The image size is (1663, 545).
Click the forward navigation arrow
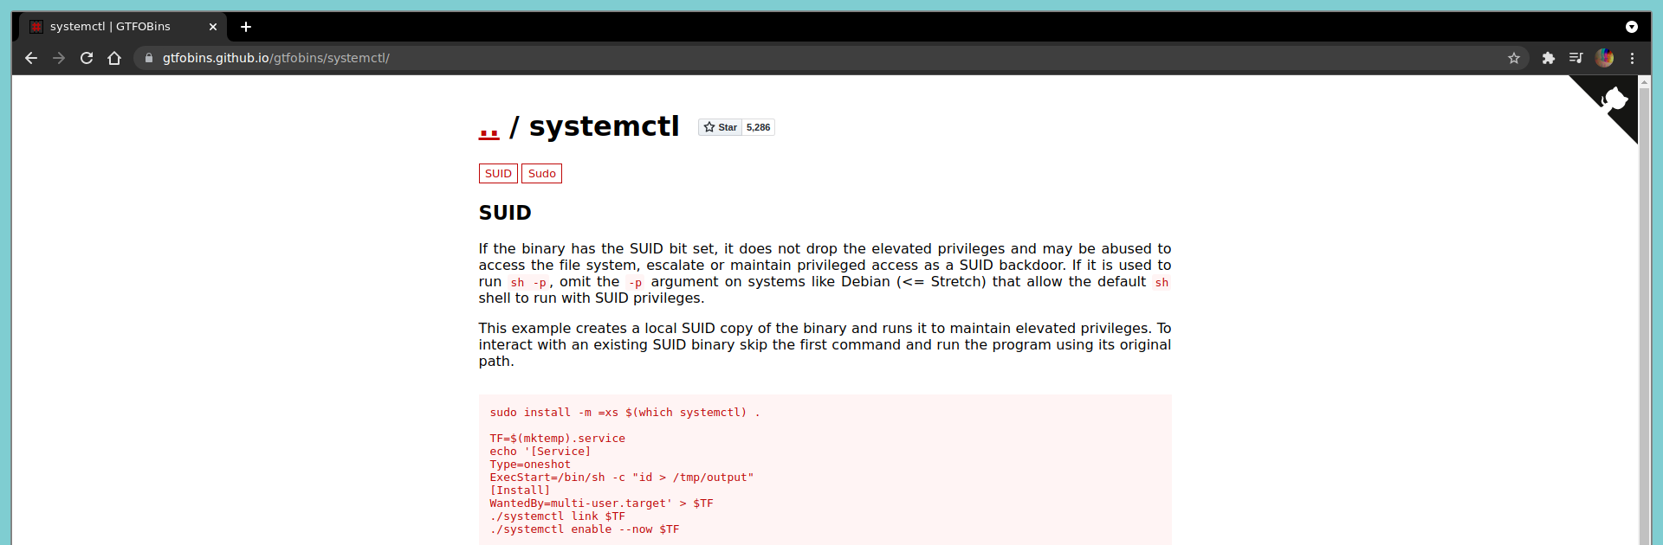(x=59, y=58)
